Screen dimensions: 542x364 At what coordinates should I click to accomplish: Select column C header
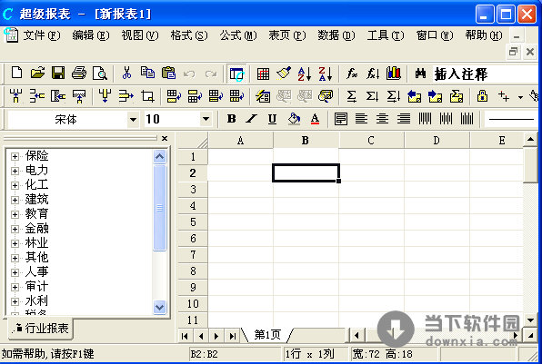371,141
